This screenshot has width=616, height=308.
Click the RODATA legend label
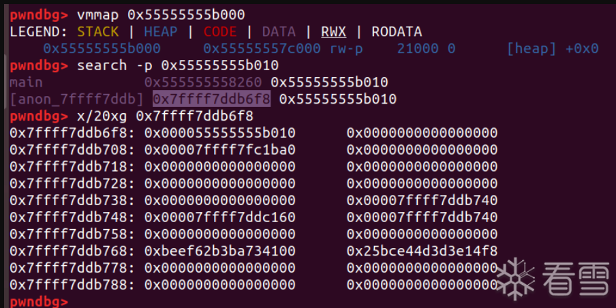tap(397, 32)
